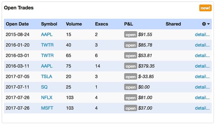Click the Shared column header
Viewport: 216px width, 125px height.
173,24
